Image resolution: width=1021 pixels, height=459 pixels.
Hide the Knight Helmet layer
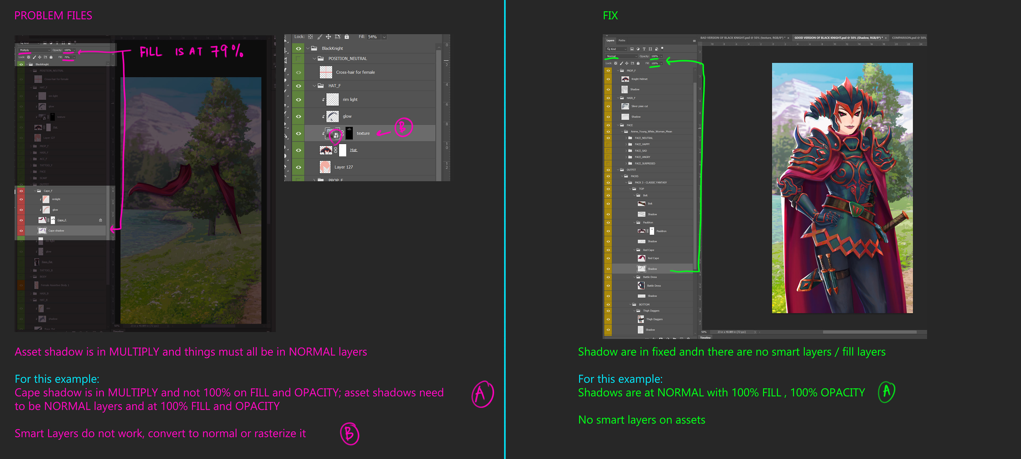[x=608, y=79]
